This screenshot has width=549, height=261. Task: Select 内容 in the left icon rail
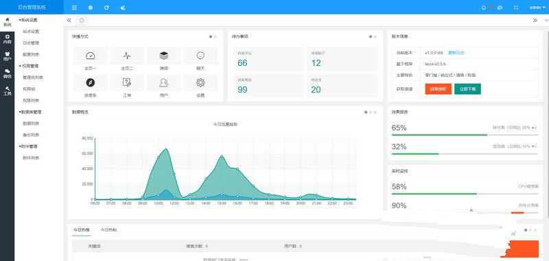pos(8,39)
